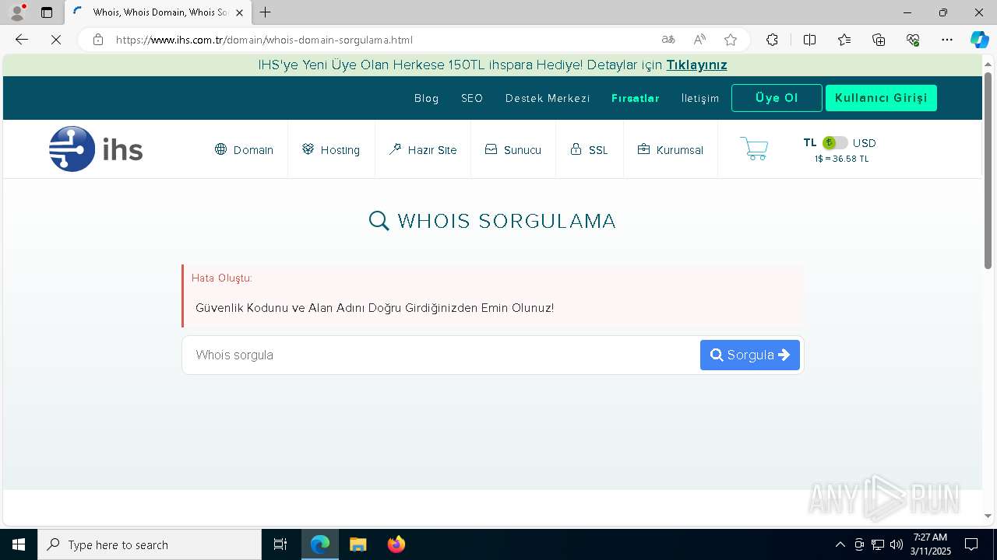
Task: Visit Destek Merkezi link
Action: point(548,98)
